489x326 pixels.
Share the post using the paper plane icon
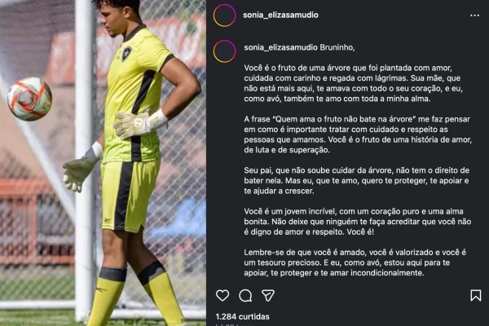pos(268,295)
